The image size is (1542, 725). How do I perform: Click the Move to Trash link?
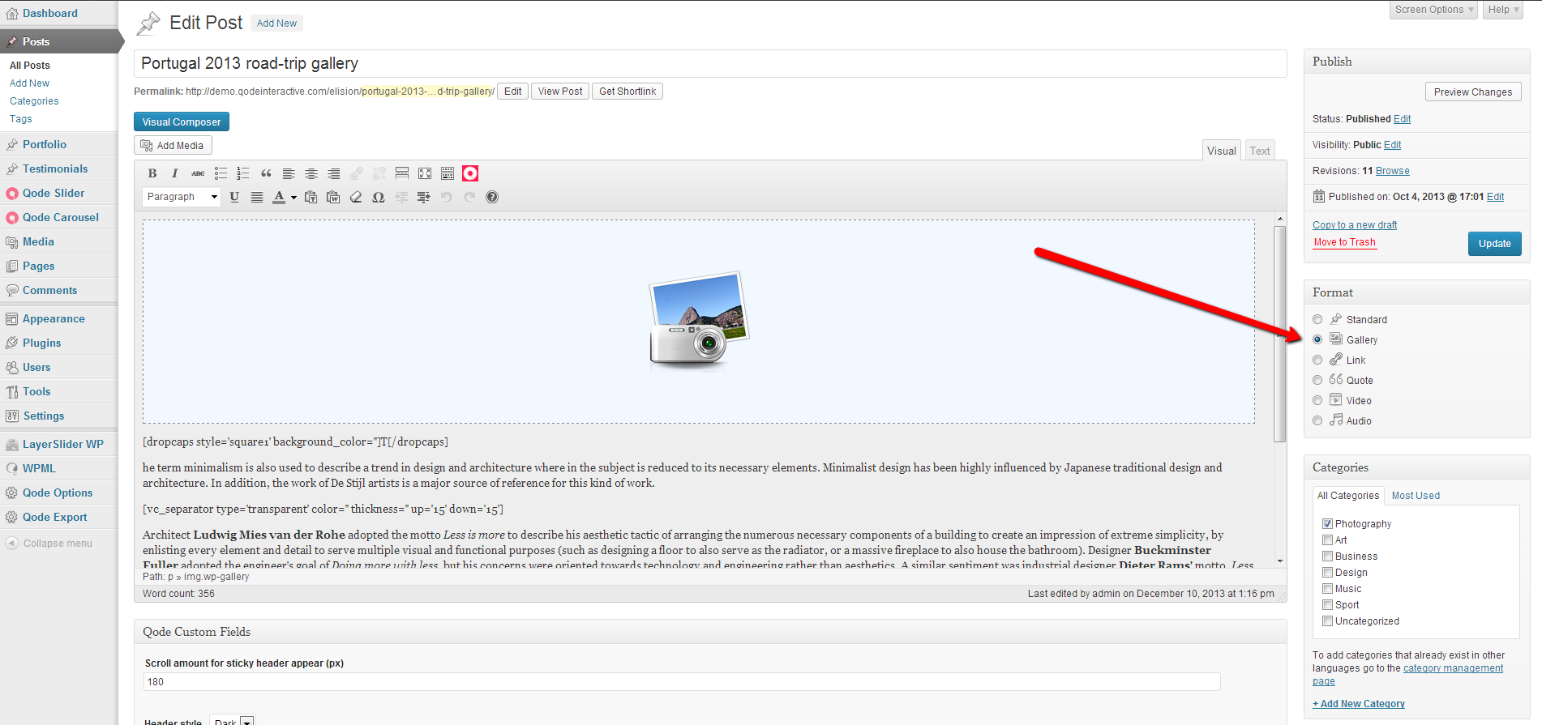pos(1344,242)
